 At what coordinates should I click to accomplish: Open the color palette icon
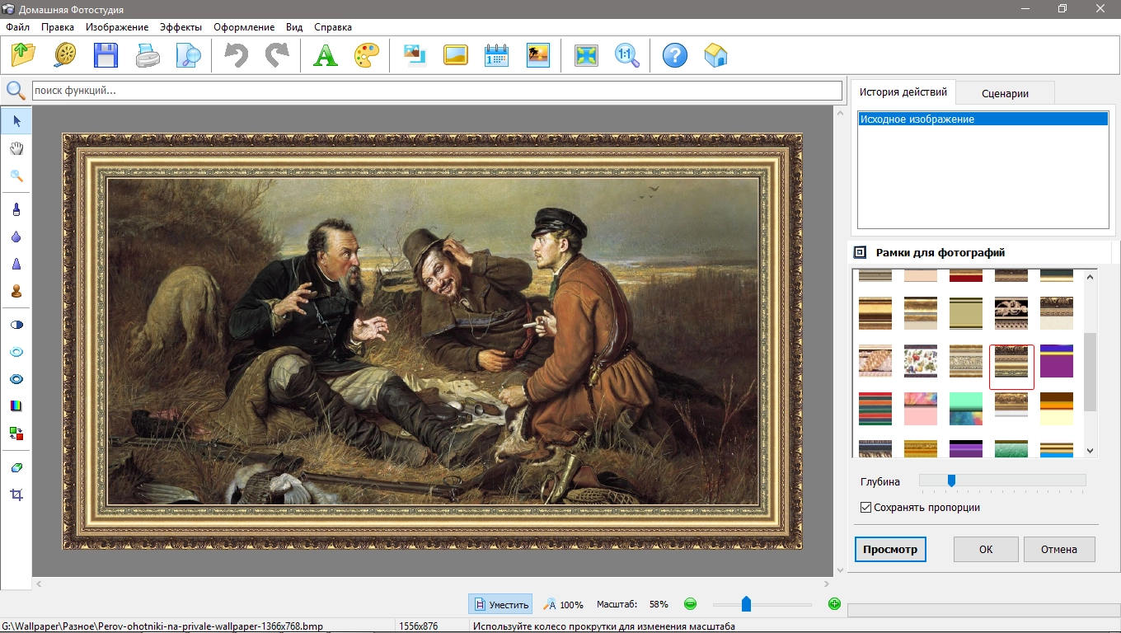(x=367, y=55)
